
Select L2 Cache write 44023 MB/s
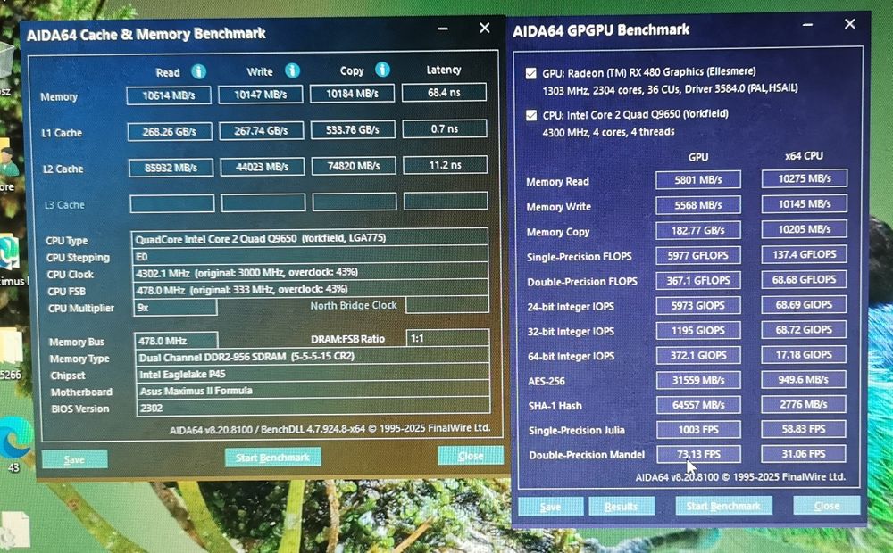263,167
